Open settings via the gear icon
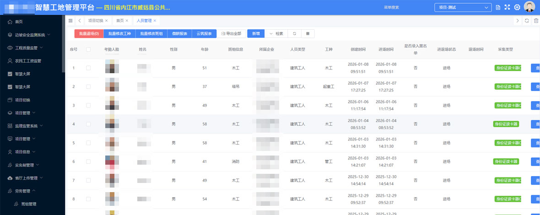540x215 pixels. [517, 7]
